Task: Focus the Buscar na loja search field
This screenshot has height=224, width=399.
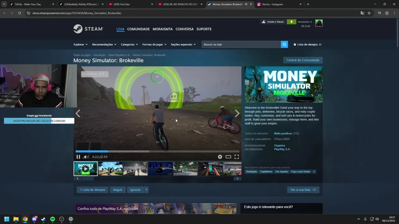Action: pos(241,44)
